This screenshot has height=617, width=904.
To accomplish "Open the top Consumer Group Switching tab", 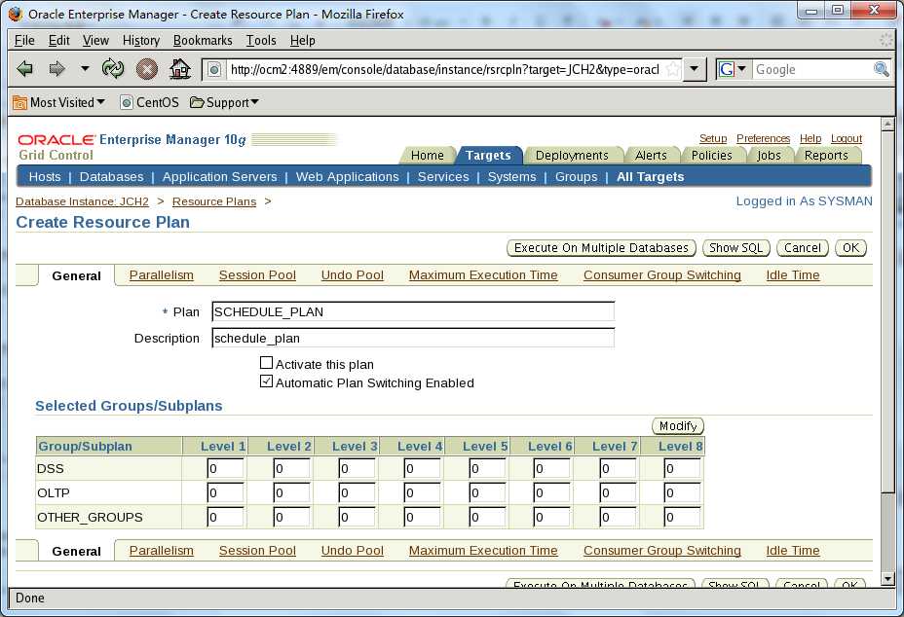I will [x=661, y=275].
